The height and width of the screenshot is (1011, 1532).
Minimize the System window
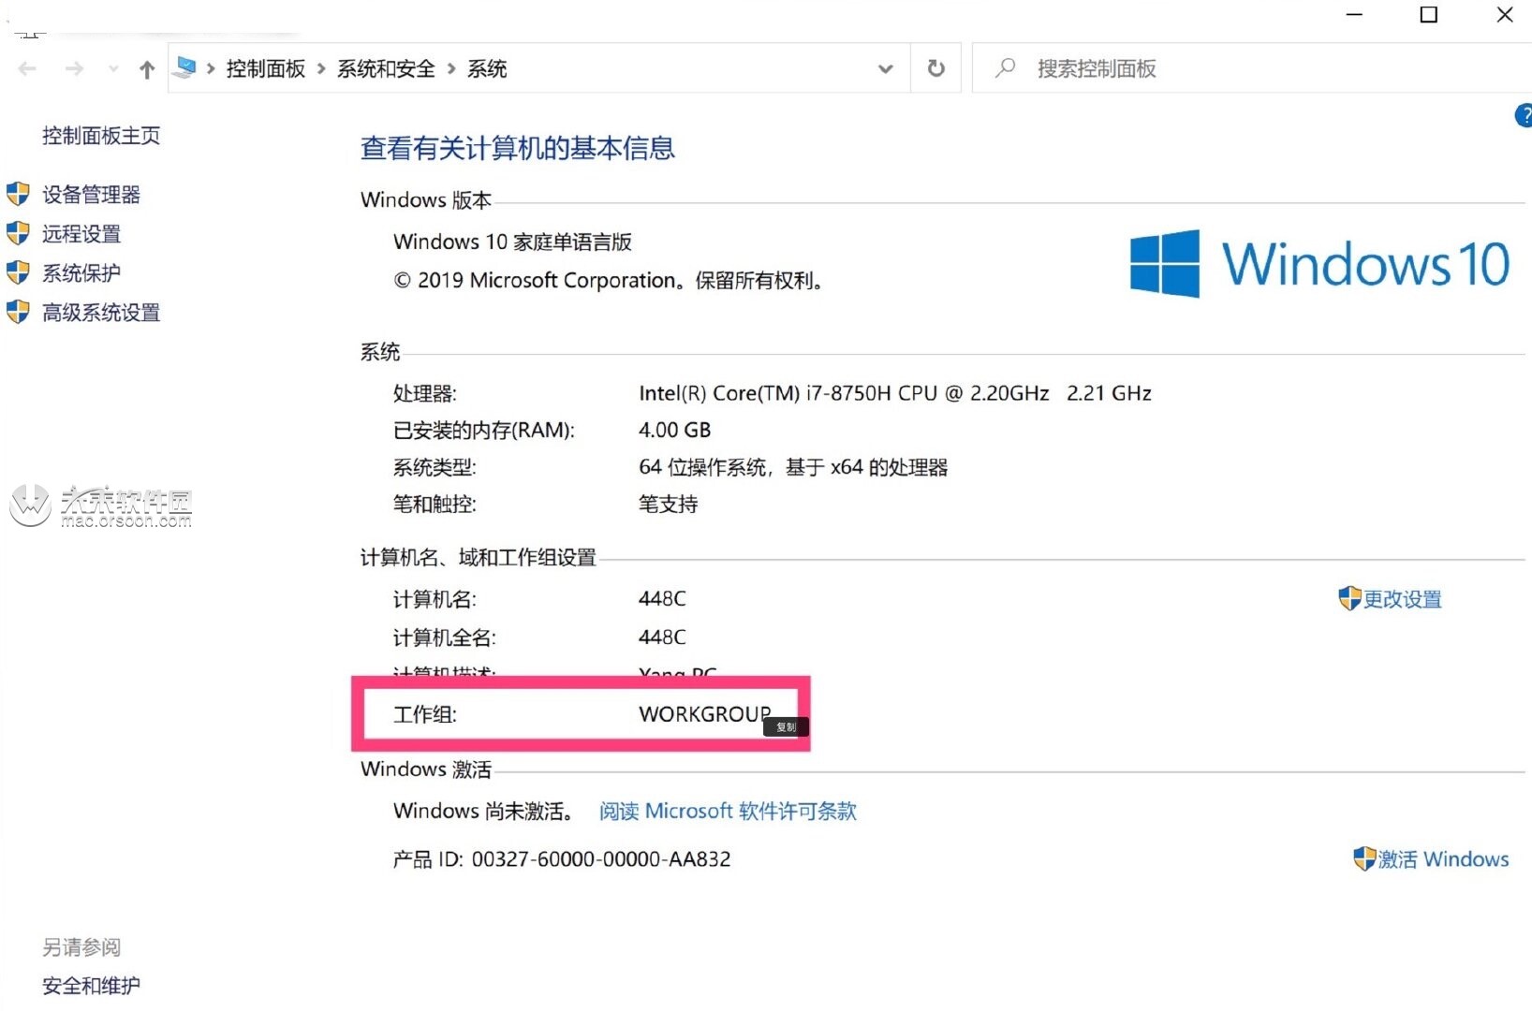[x=1354, y=15]
